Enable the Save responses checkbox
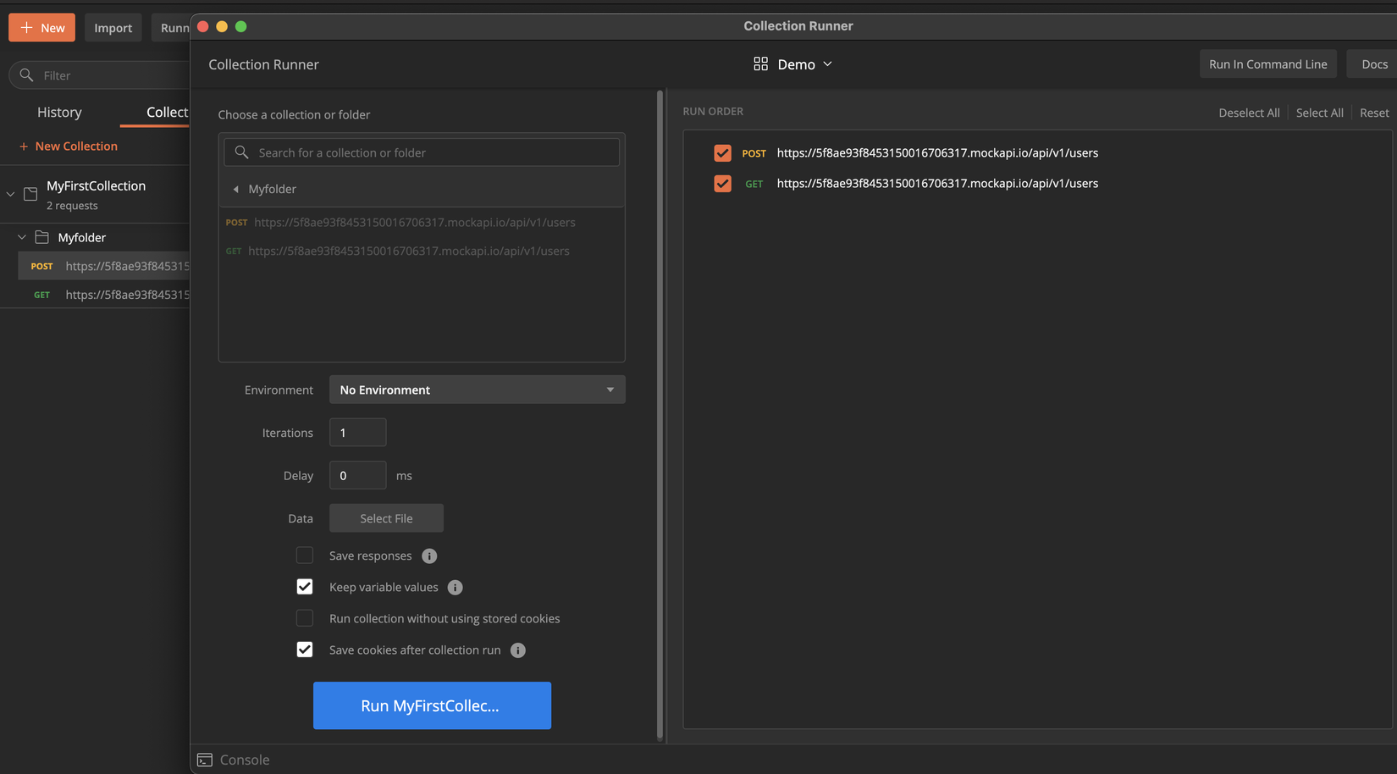Image resolution: width=1397 pixels, height=774 pixels. [x=305, y=556]
